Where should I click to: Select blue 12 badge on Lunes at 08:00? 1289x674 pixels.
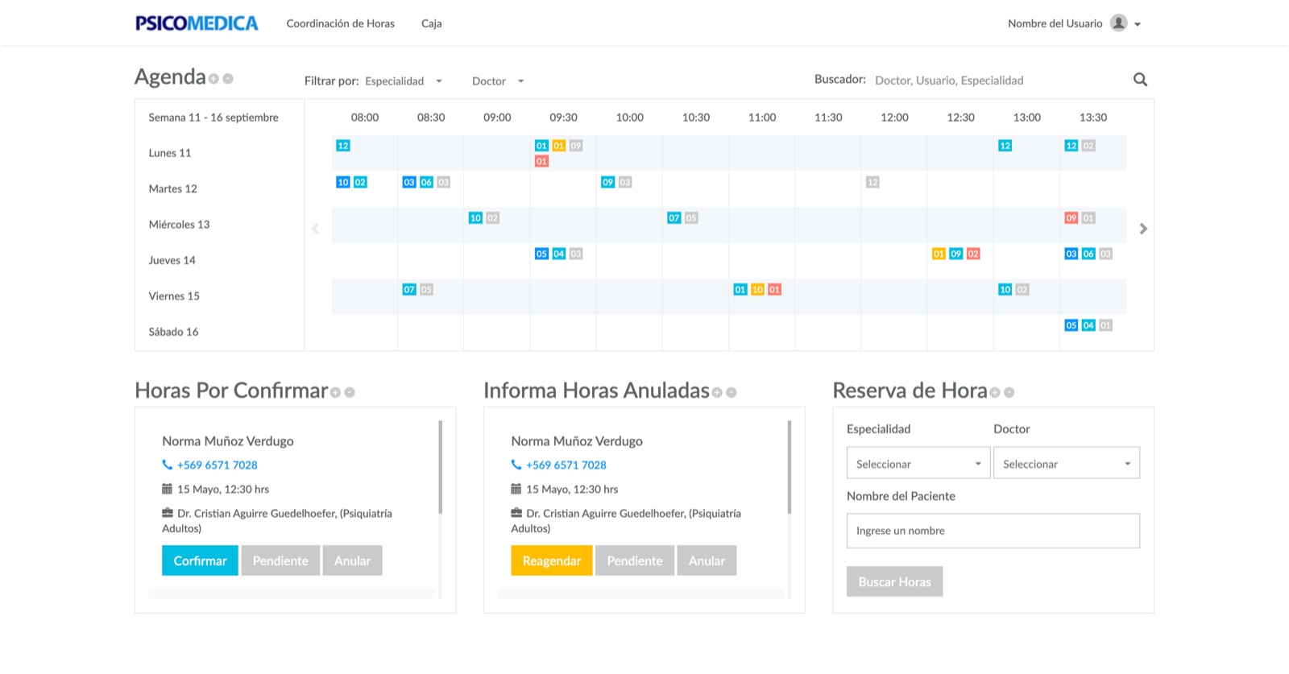click(x=343, y=146)
